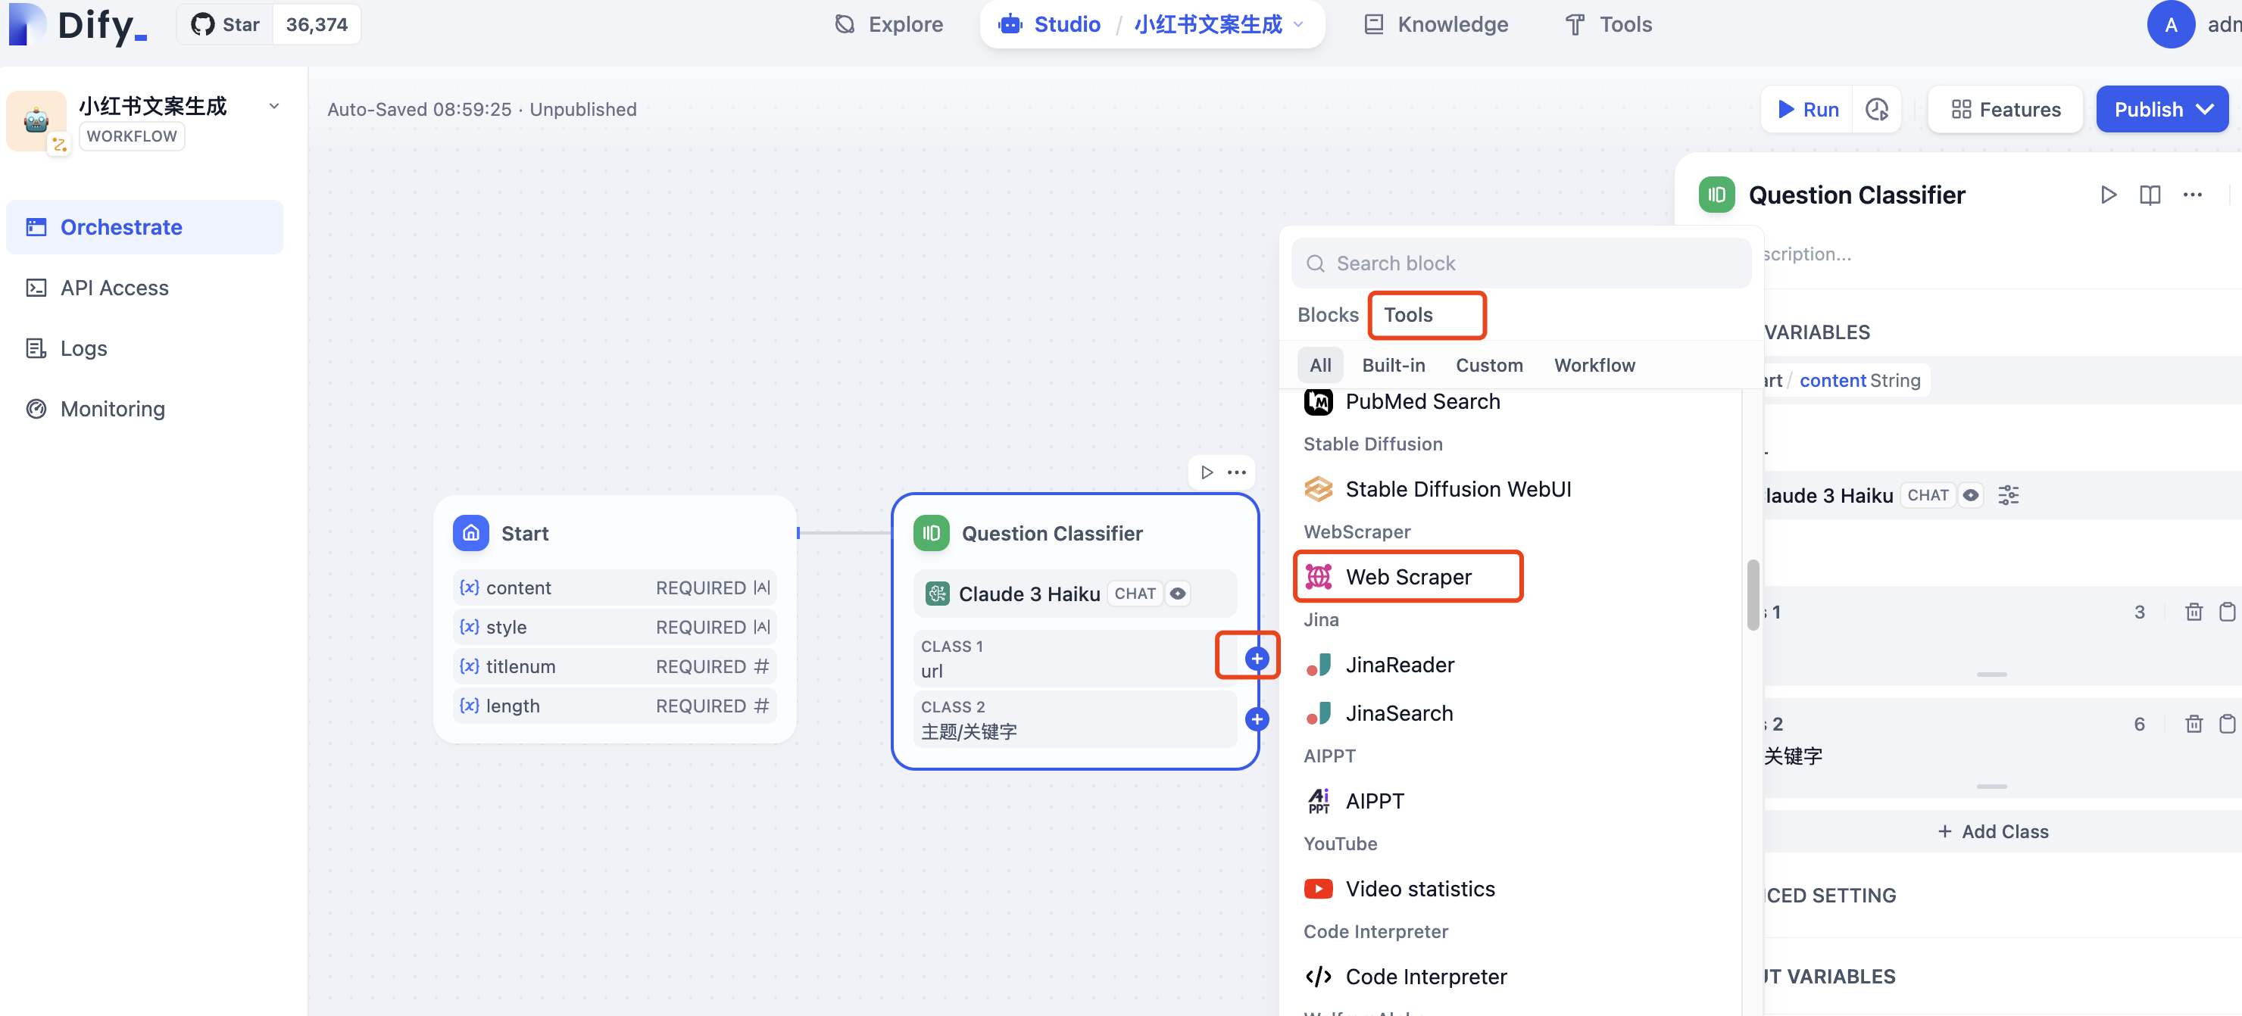This screenshot has height=1016, width=2242.
Task: Copy class 1 text with clipboard icon
Action: (x=2227, y=612)
